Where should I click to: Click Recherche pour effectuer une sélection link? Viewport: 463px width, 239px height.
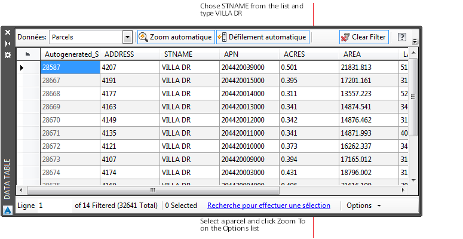[269, 206]
